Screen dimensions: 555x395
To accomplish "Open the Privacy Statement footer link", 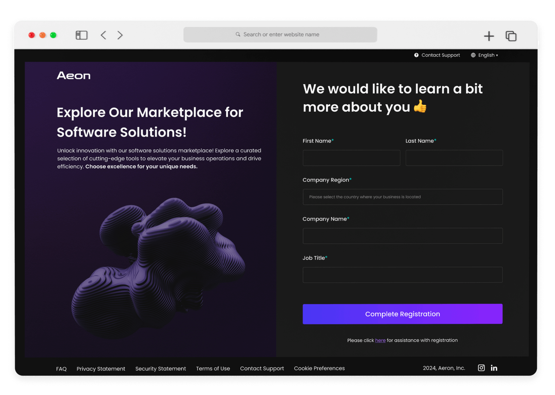I will (x=101, y=369).
